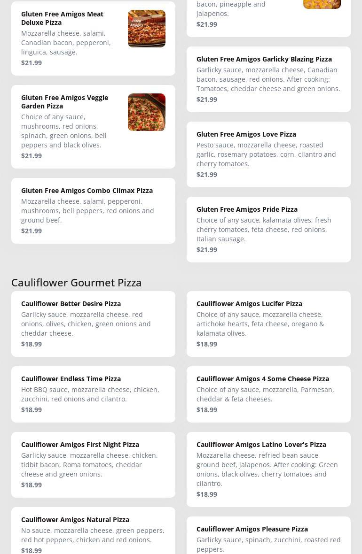Image resolution: width=362 pixels, height=554 pixels.
Task: Select Cauliflower Amigos First Night Pizza
Action: pos(80,445)
